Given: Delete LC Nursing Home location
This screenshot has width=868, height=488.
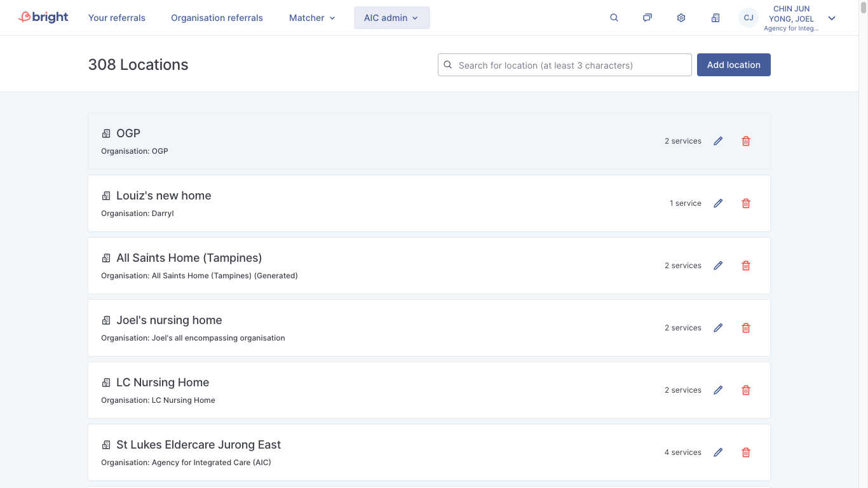Looking at the screenshot, I should point(746,390).
